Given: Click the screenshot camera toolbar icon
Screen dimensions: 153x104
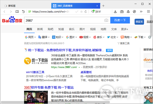Looking at the screenshot, I should 122,12.
